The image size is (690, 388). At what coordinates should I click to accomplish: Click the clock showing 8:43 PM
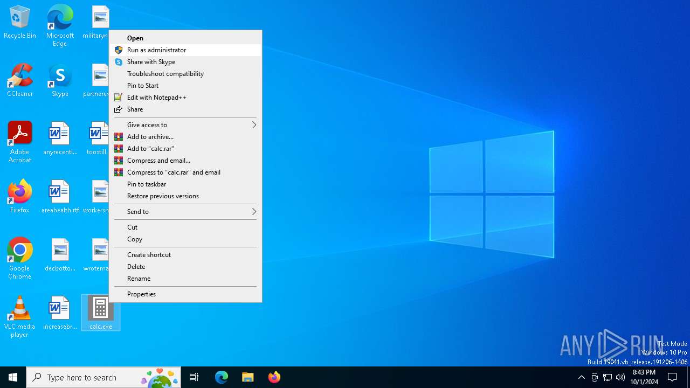(644, 377)
